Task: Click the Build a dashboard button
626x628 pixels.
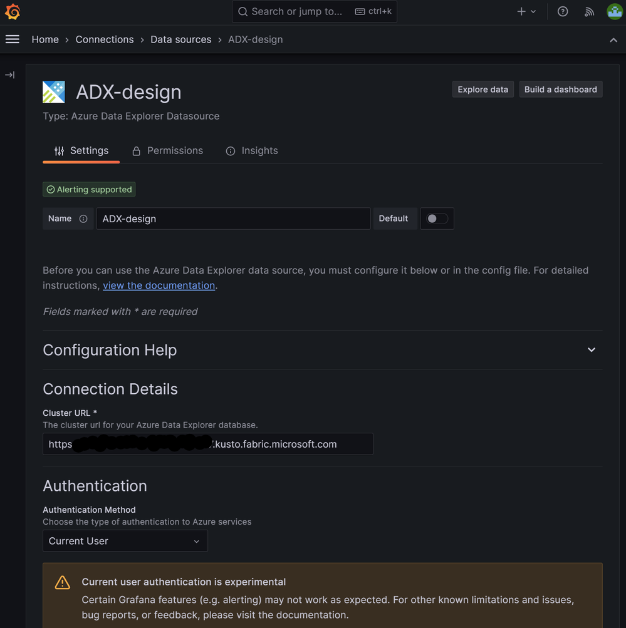Action: coord(561,90)
